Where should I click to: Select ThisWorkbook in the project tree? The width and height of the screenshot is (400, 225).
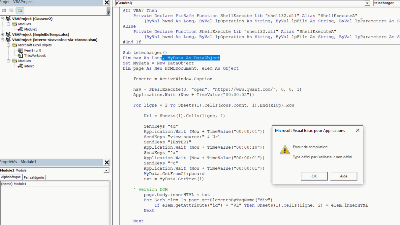35,56
